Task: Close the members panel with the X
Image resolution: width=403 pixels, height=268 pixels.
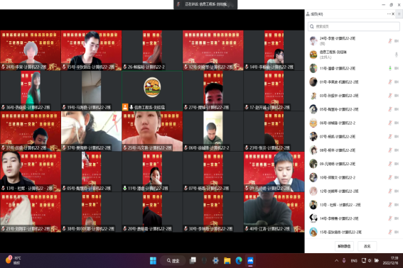Action: click(x=393, y=14)
